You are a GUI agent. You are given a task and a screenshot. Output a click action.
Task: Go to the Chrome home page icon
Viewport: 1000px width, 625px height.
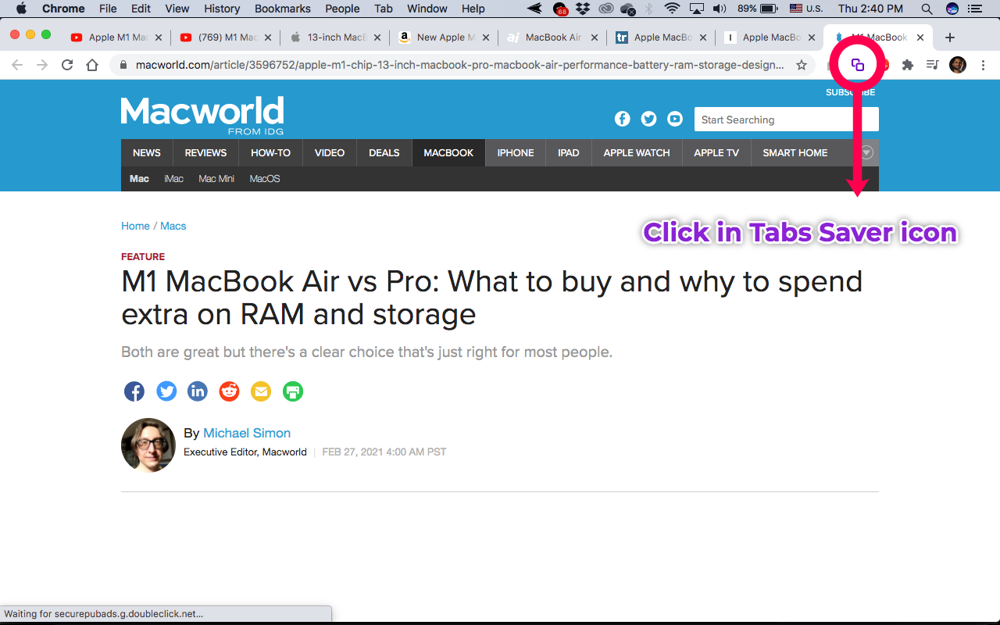(92, 65)
